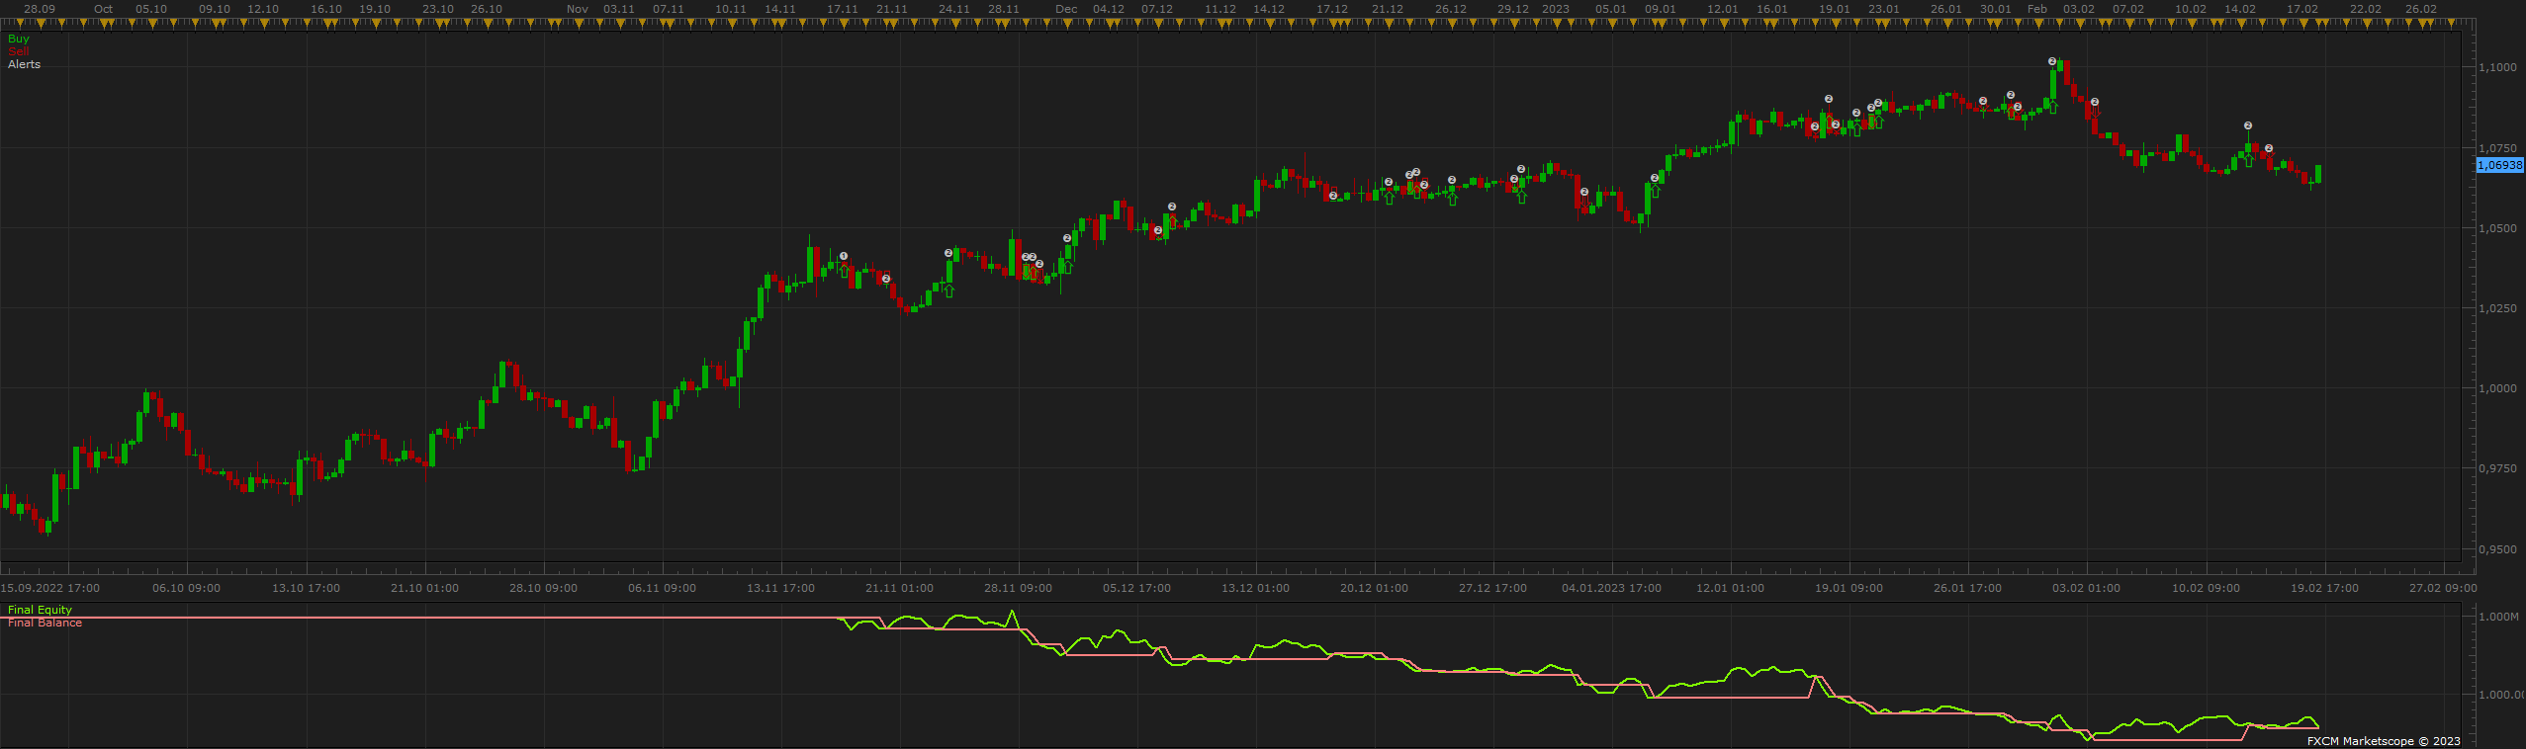The width and height of the screenshot is (2526, 749).
Task: Click the 13.11 17:00 time label
Action: click(x=780, y=588)
